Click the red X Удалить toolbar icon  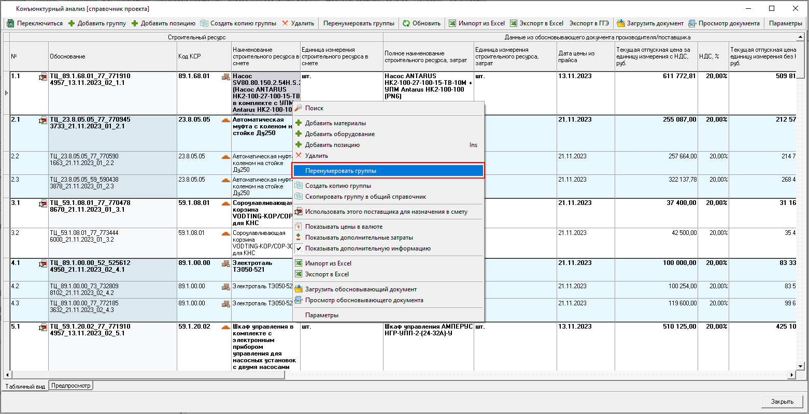285,23
